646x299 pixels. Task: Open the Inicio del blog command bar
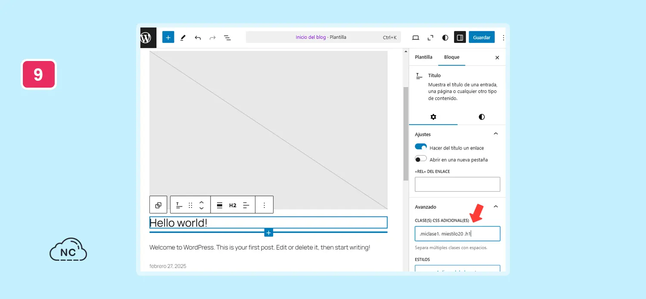click(x=323, y=37)
